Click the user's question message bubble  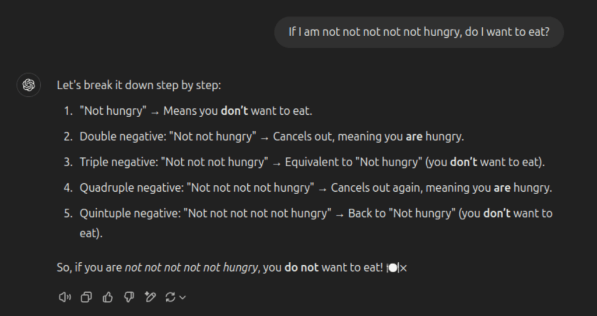(419, 31)
